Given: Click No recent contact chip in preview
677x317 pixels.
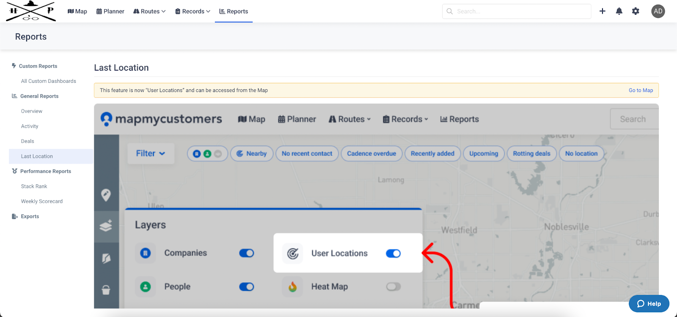Looking at the screenshot, I should pos(307,153).
